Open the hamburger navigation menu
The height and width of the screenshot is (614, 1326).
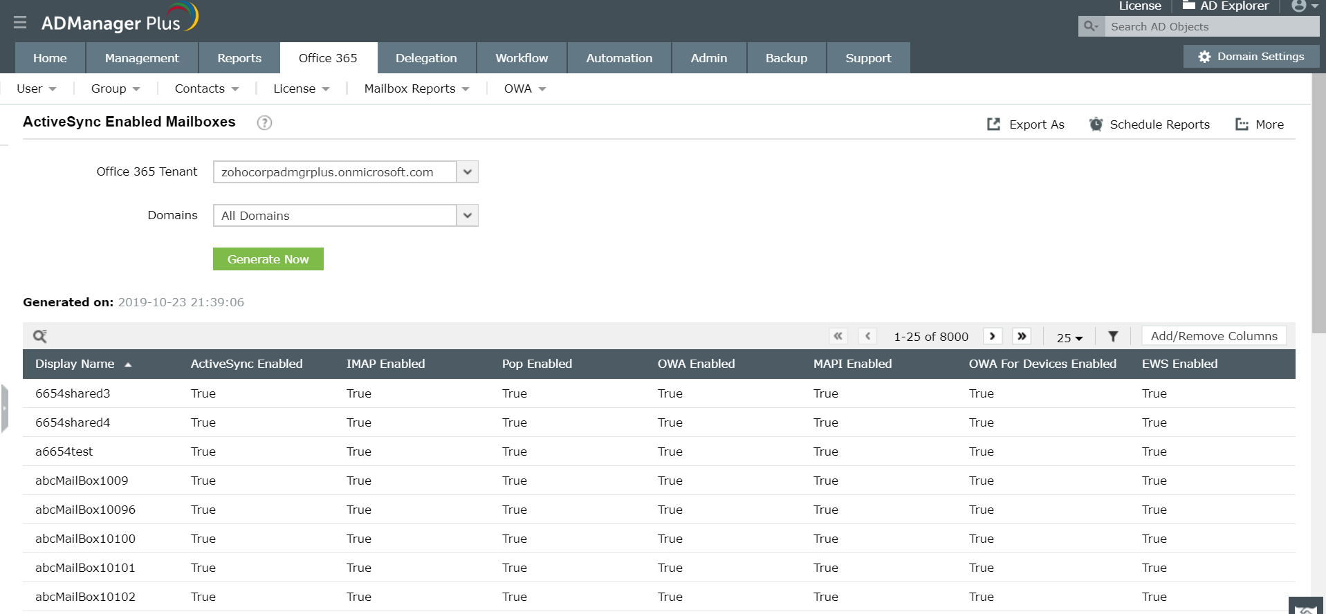tap(20, 22)
